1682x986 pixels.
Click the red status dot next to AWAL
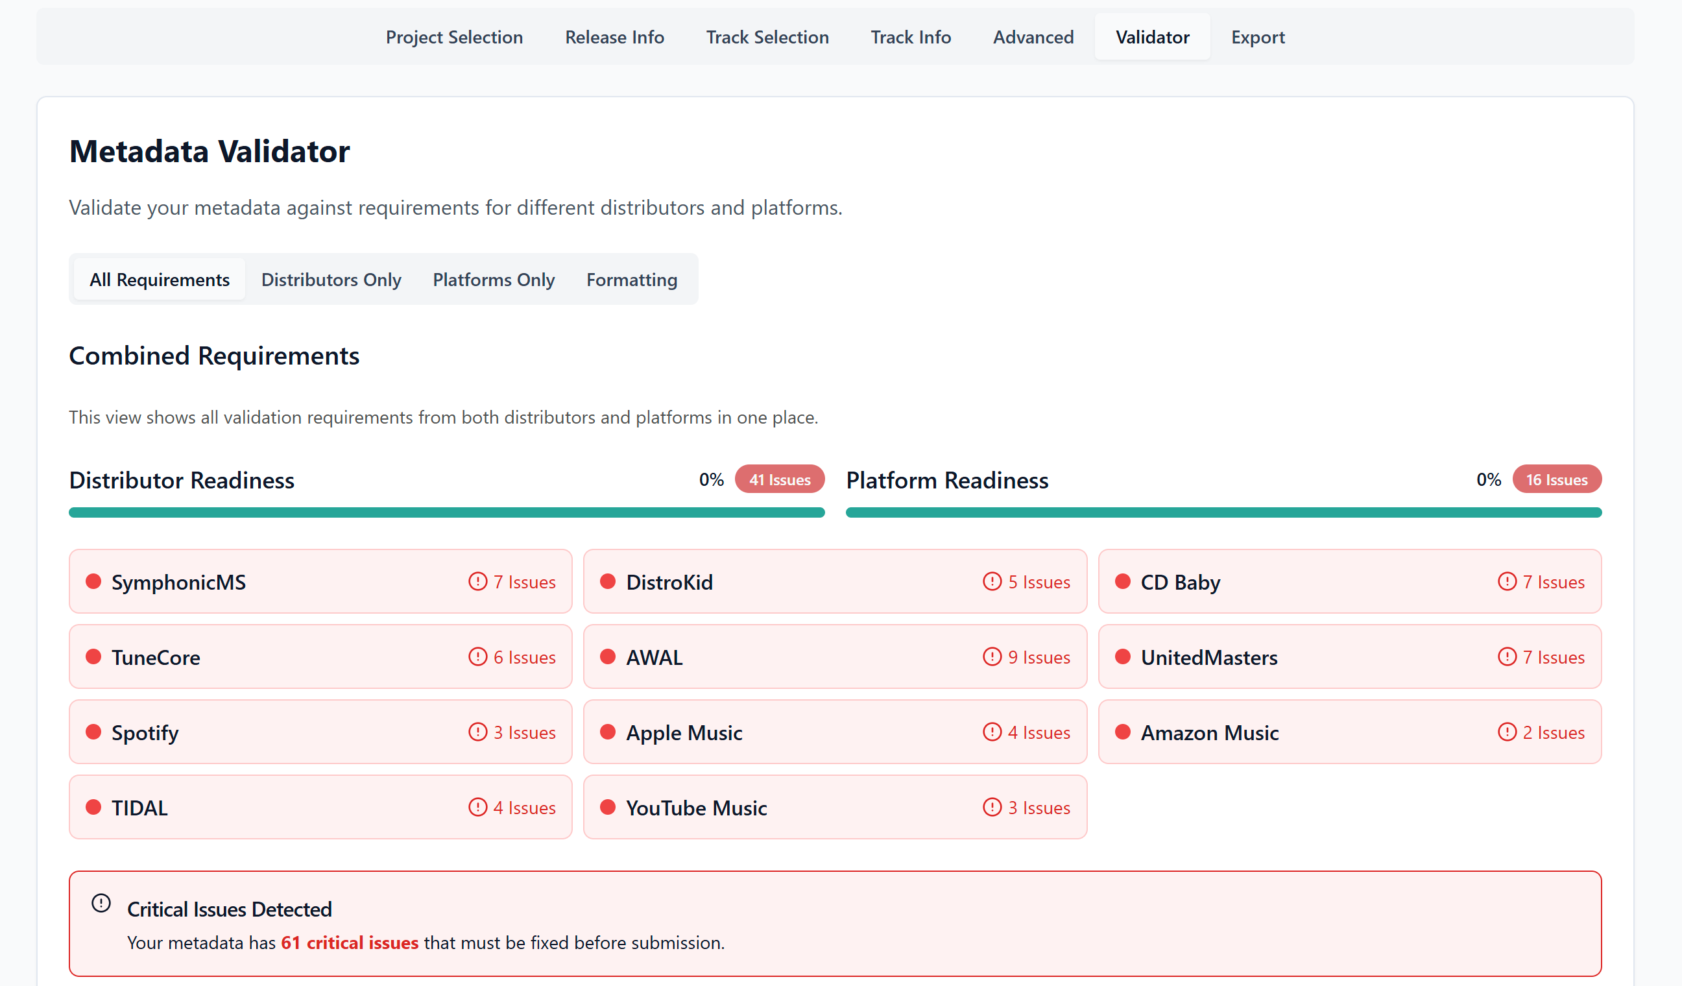pos(608,657)
